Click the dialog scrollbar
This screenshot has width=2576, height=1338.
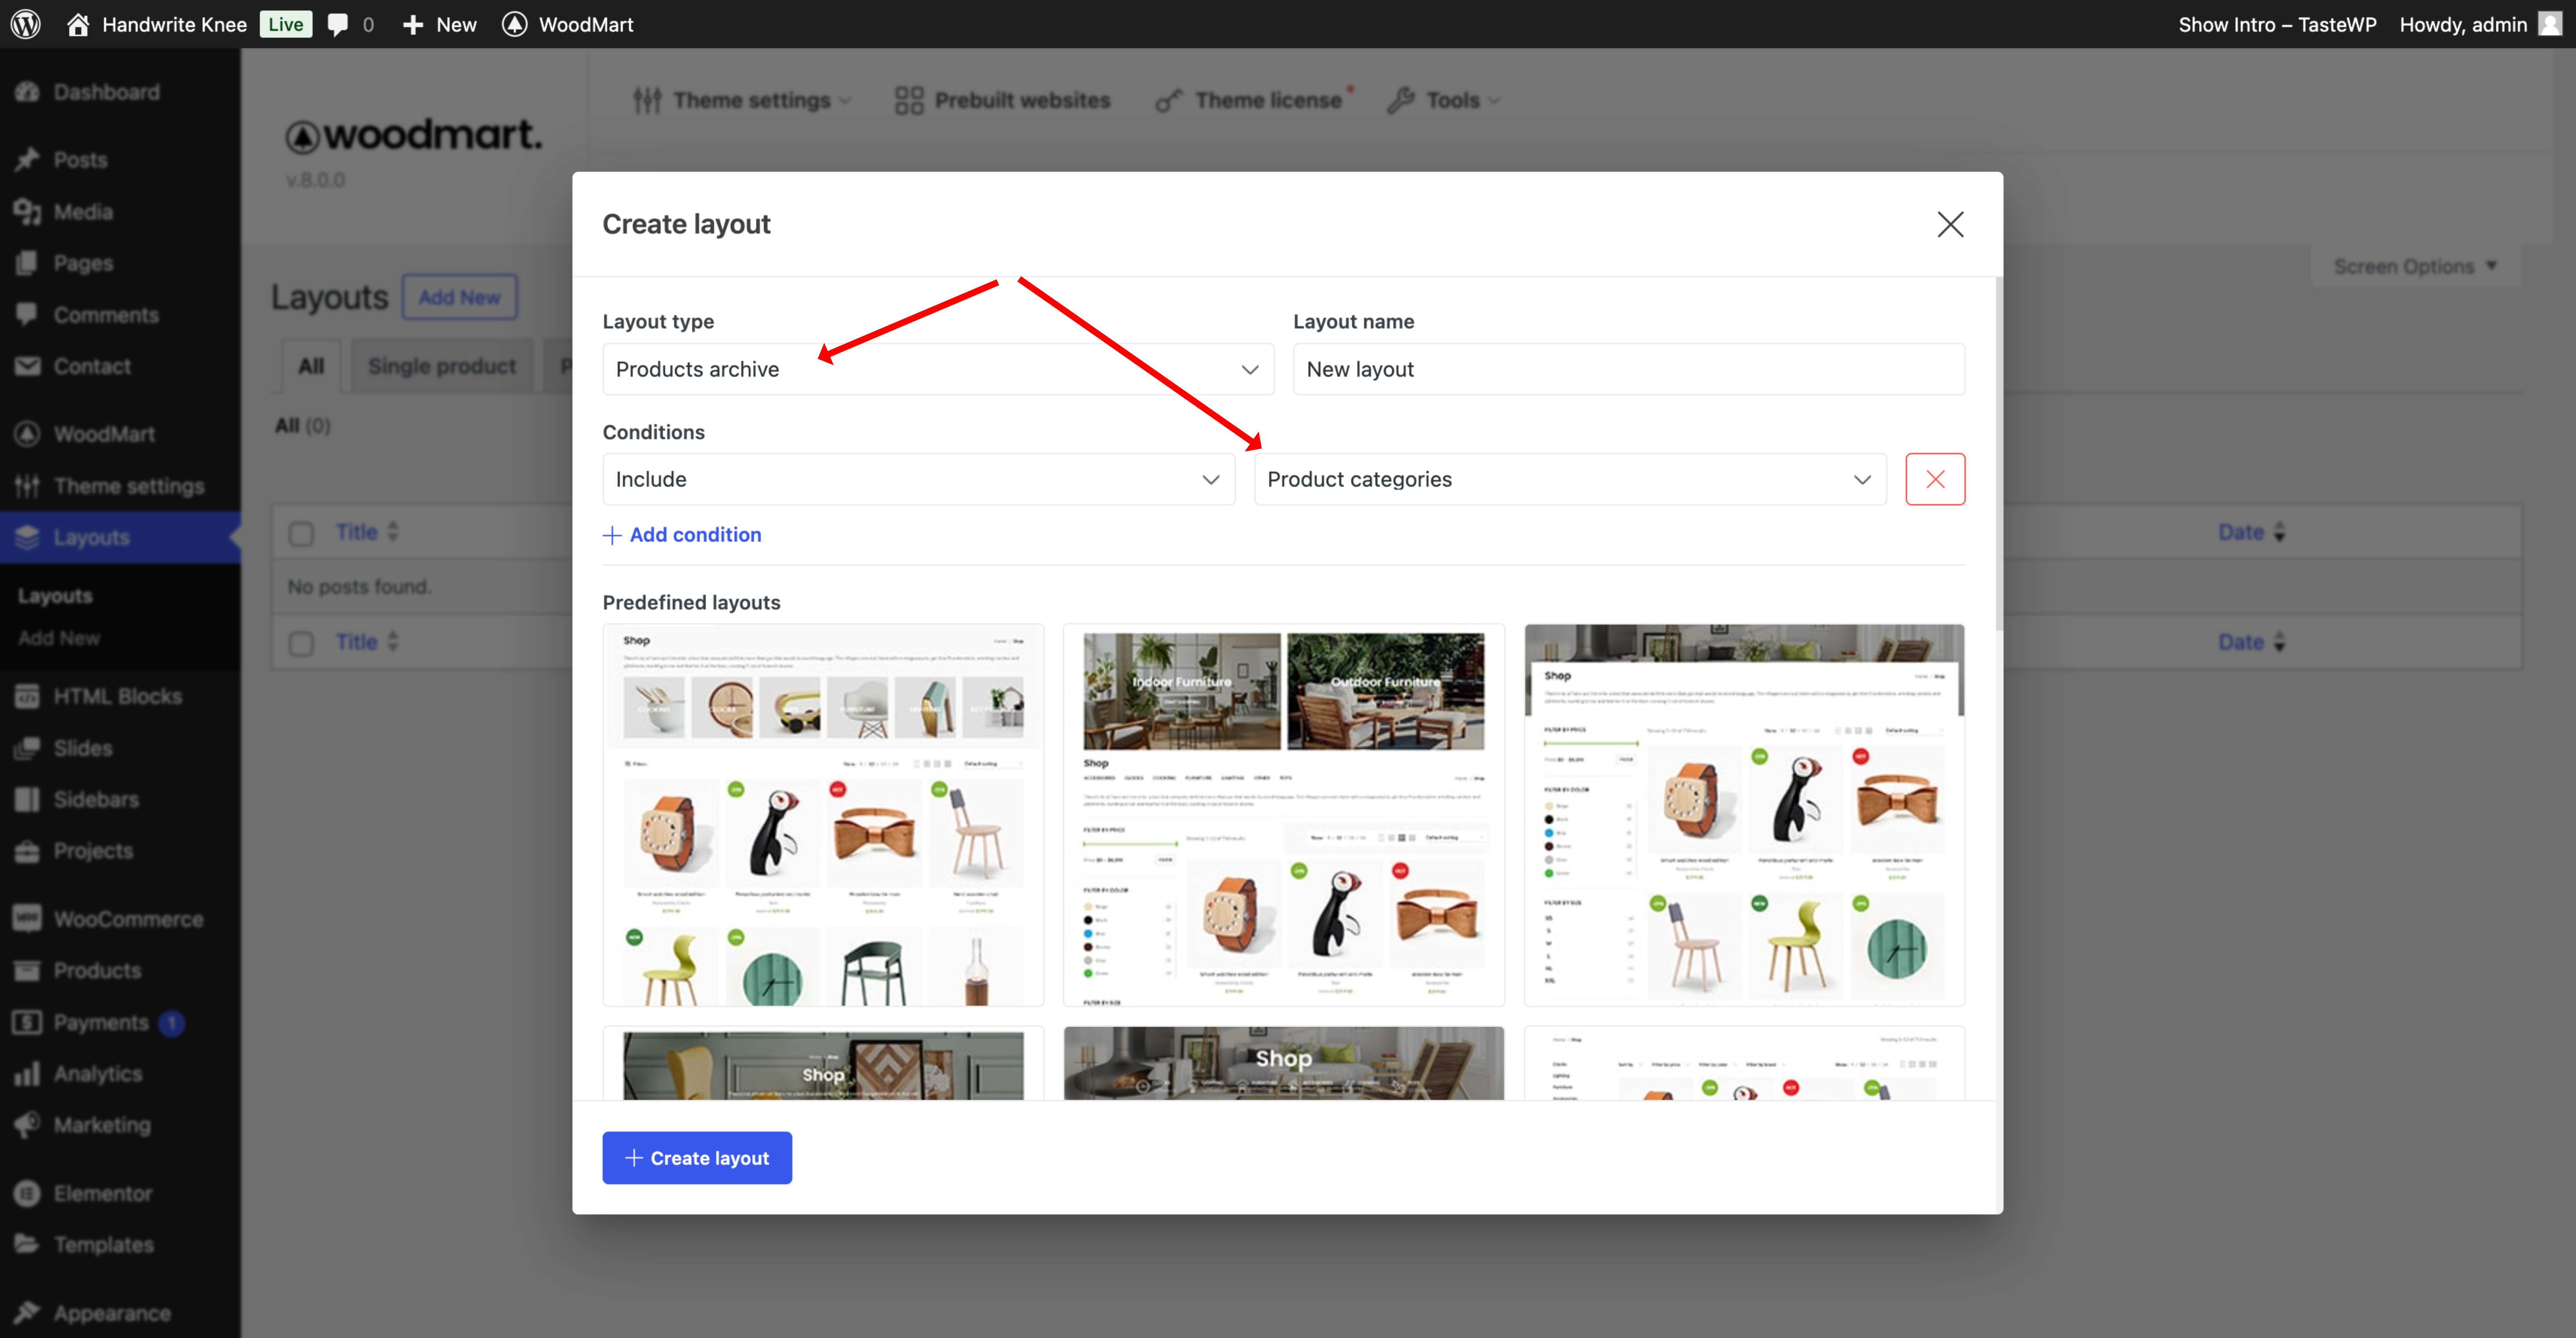pos(1999,453)
